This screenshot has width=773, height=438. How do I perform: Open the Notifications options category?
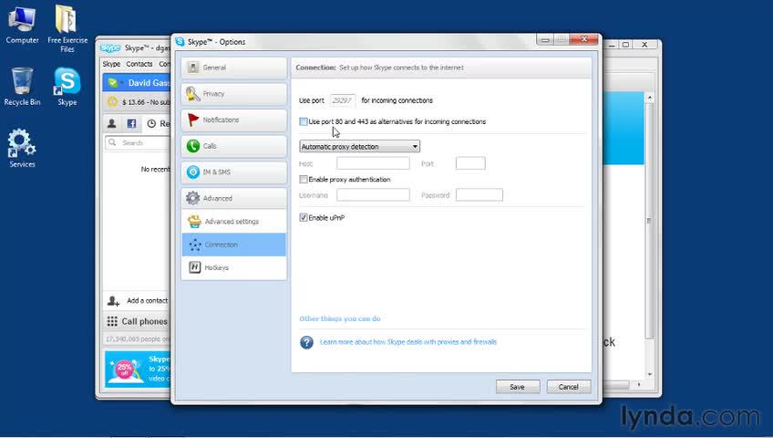pyautogui.click(x=233, y=120)
